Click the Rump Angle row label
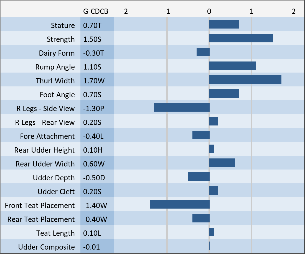This screenshot has width=305, height=254. click(55, 67)
